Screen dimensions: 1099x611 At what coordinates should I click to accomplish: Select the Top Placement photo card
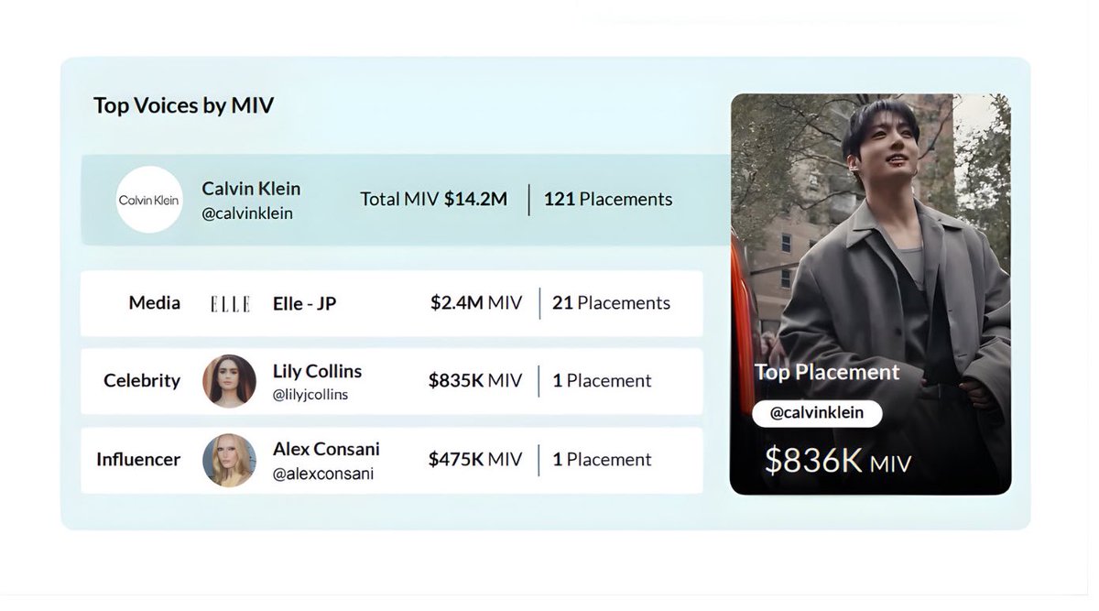(870, 294)
